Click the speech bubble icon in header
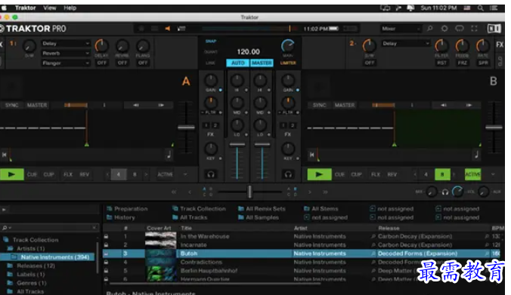The width and height of the screenshot is (511, 295). click(460, 29)
